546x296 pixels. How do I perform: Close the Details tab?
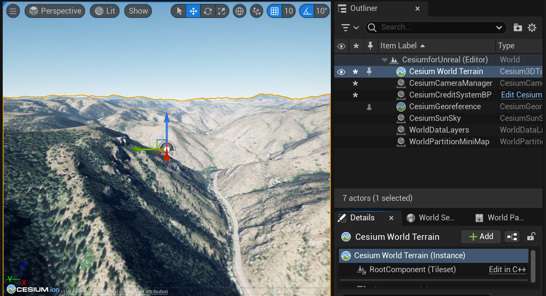click(x=391, y=218)
